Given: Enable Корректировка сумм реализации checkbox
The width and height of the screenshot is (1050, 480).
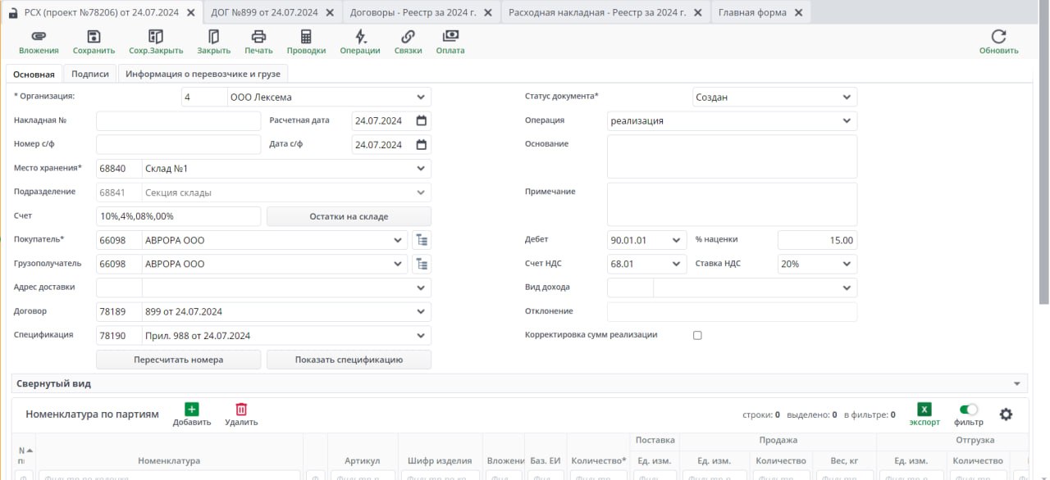Looking at the screenshot, I should click(697, 335).
